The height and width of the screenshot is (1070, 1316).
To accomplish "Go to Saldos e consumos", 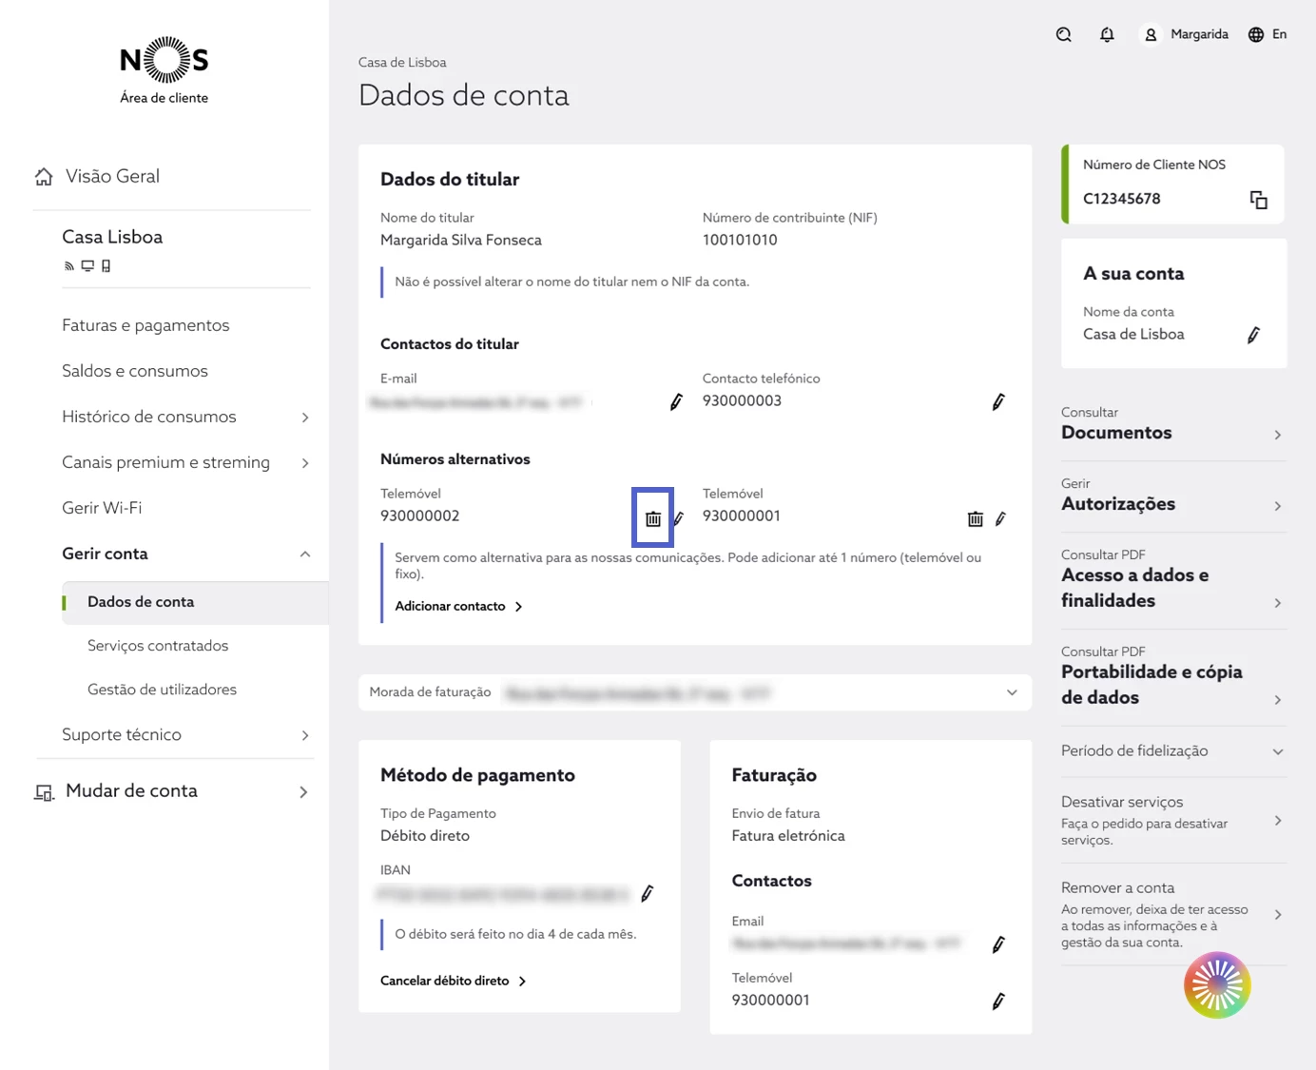I will coord(135,371).
